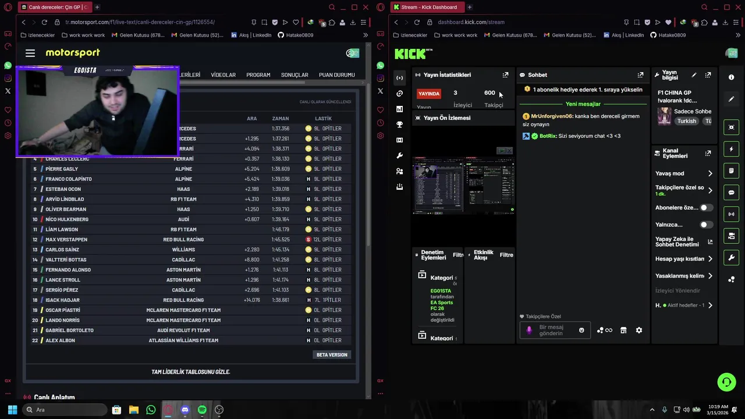Open the trophy achievements icon in Kick sidebar
The image size is (745, 419).
399,125
